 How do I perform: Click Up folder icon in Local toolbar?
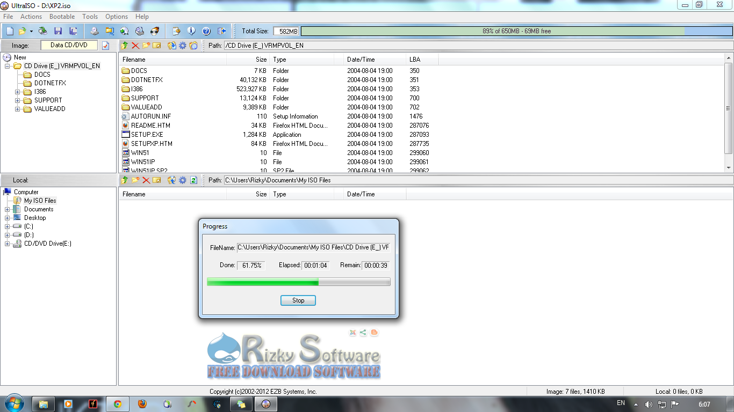coord(125,180)
